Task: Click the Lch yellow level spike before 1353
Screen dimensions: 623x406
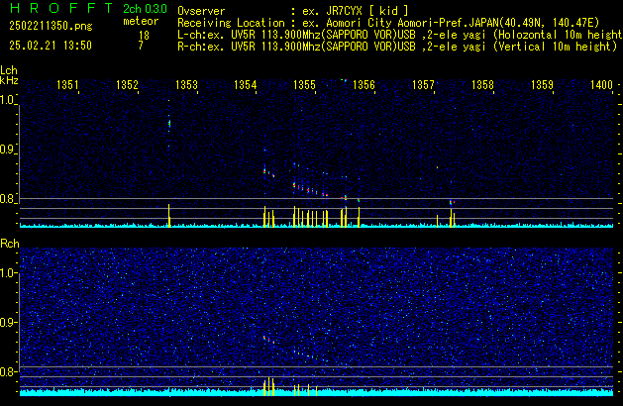Action: pyautogui.click(x=168, y=215)
